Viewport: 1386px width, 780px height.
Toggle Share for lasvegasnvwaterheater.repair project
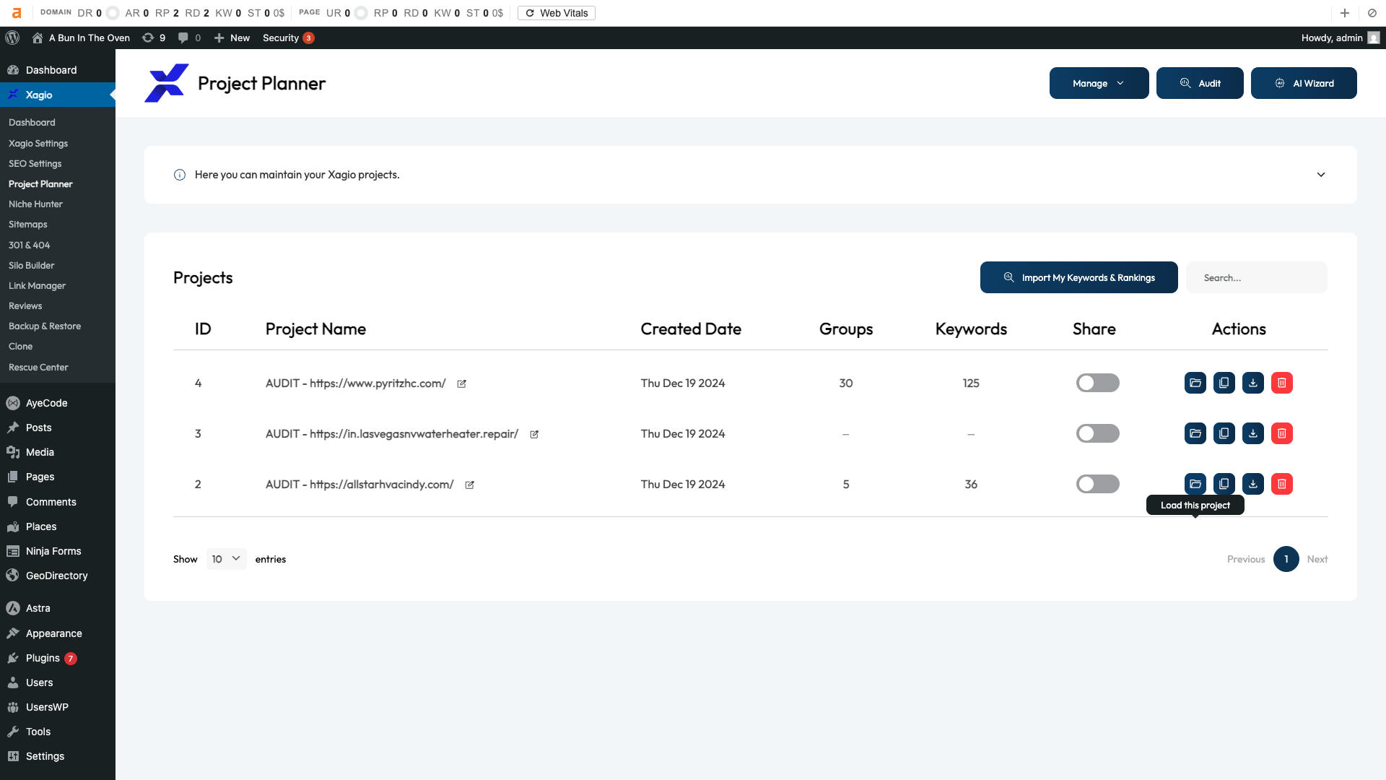tap(1097, 433)
